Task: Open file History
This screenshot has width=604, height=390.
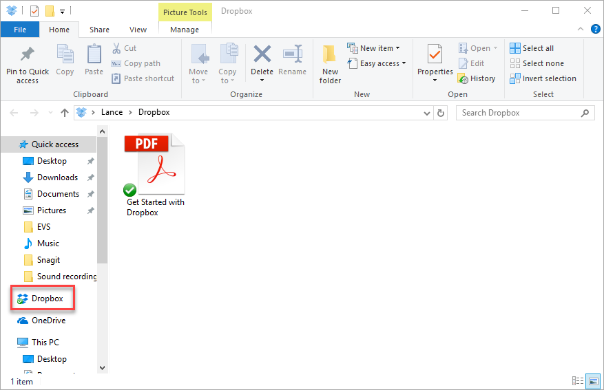Action: [477, 78]
